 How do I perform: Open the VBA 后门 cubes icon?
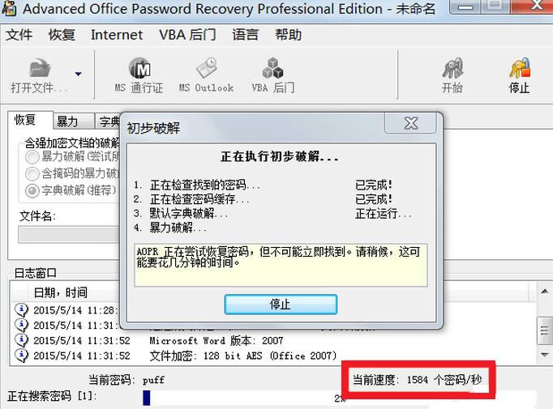coord(272,68)
